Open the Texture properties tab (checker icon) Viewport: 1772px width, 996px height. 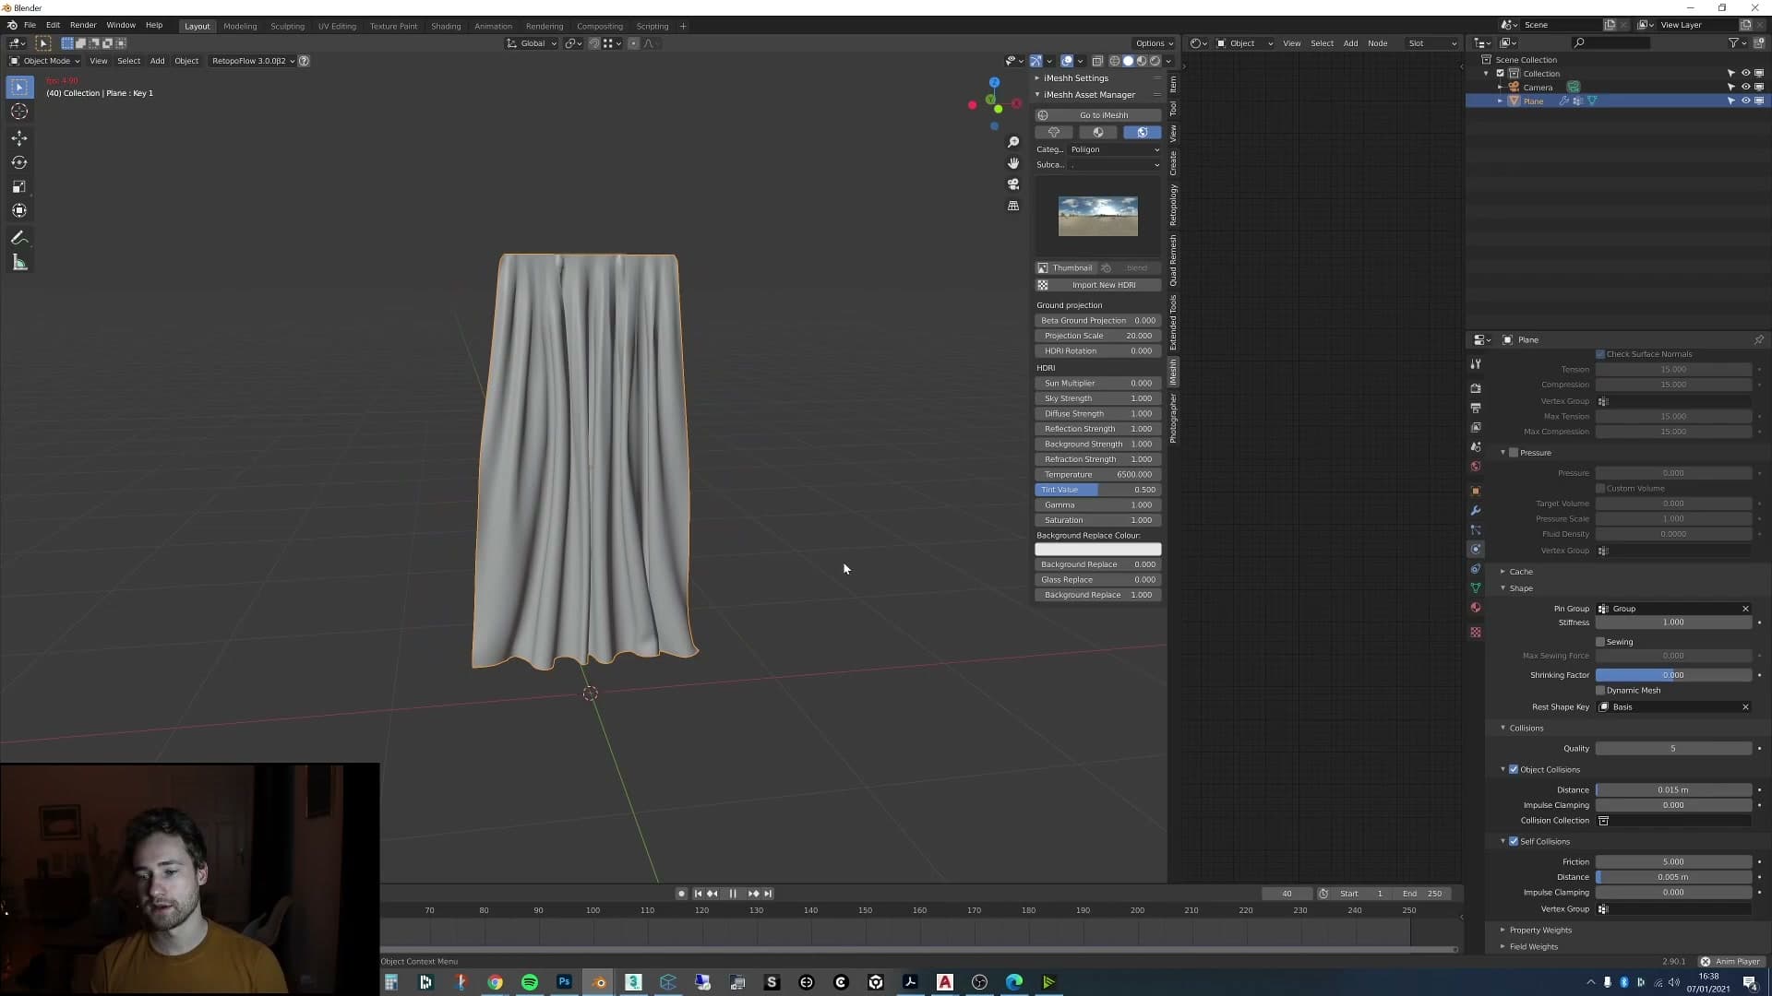click(x=1476, y=633)
